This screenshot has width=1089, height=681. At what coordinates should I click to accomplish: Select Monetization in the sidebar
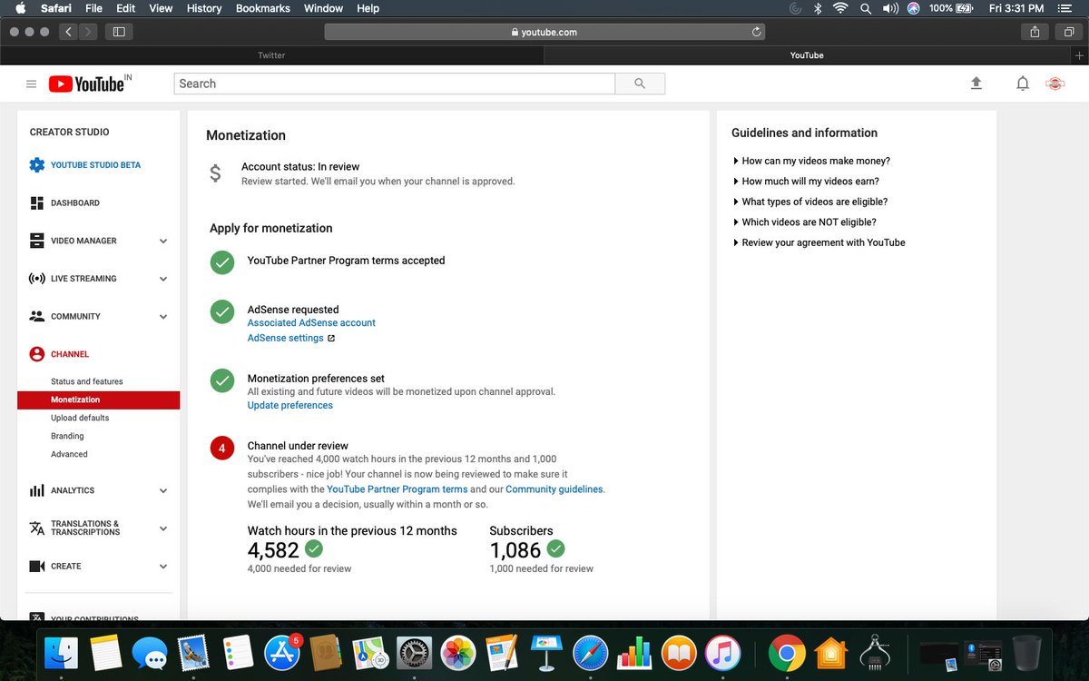98,400
